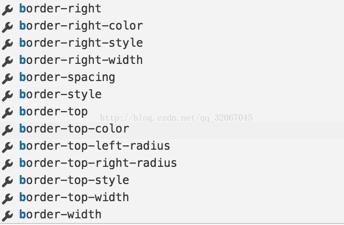Screen dimensions: 344x225
Task: Choose border-right-color from completion list
Action: point(172,26)
